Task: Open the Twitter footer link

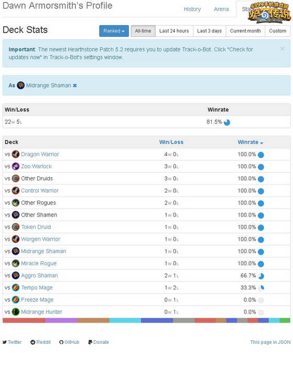Action: pyautogui.click(x=12, y=342)
